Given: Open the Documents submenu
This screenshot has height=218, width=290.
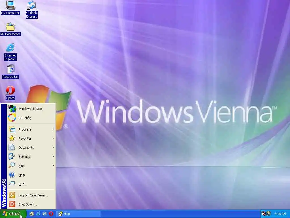Looking at the screenshot, I should point(31,148).
